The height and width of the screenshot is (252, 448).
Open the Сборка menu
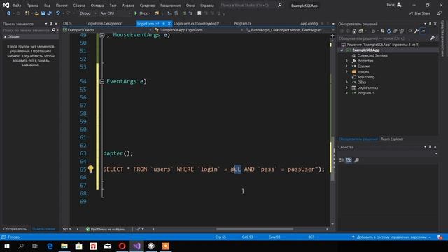tap(79, 6)
